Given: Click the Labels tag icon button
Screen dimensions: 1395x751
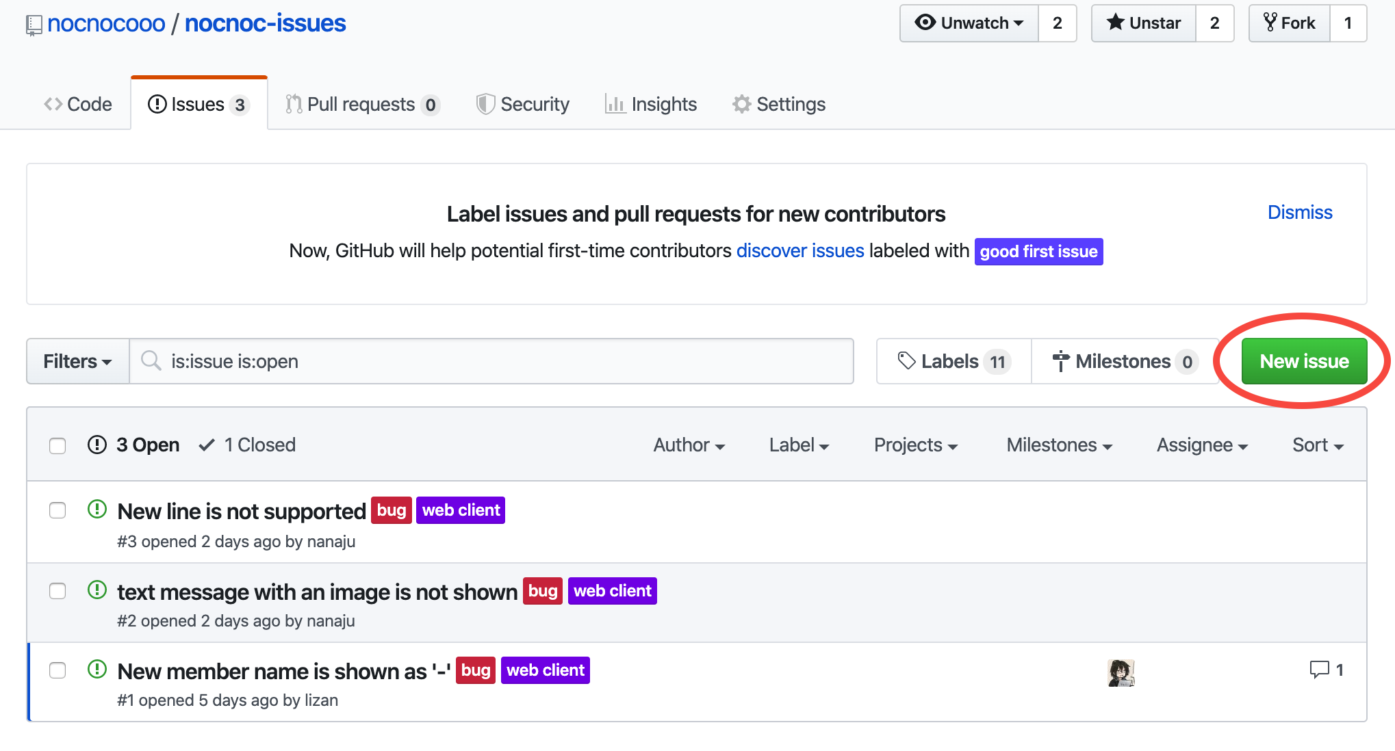Looking at the screenshot, I should (906, 360).
